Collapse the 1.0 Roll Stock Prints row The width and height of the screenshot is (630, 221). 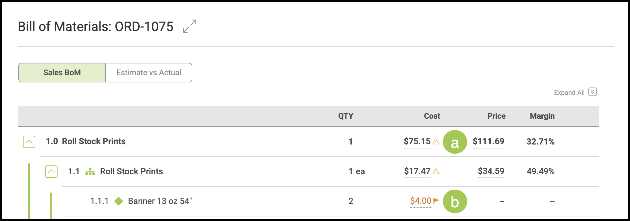click(29, 142)
